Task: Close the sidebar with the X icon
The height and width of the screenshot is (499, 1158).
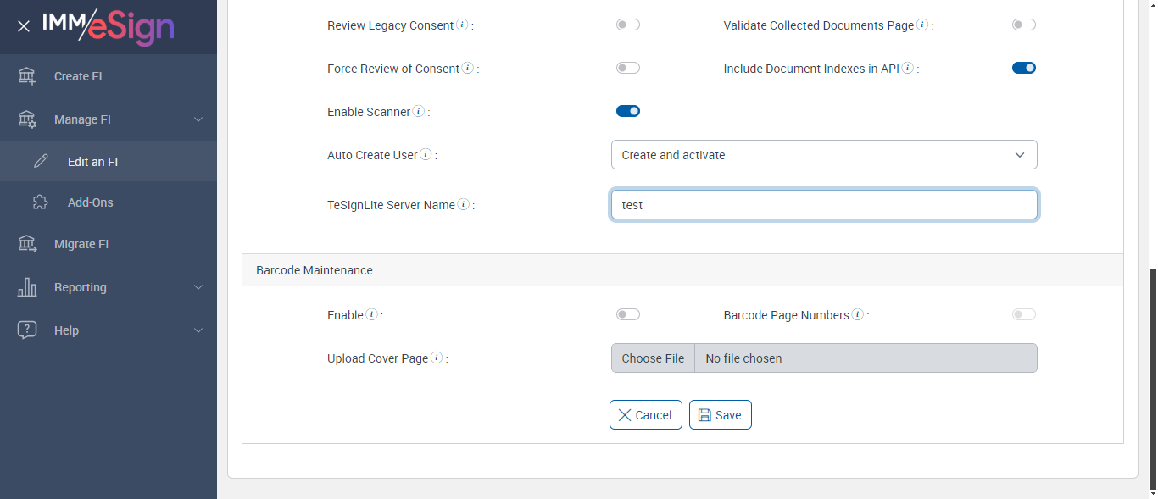Action: [x=24, y=26]
